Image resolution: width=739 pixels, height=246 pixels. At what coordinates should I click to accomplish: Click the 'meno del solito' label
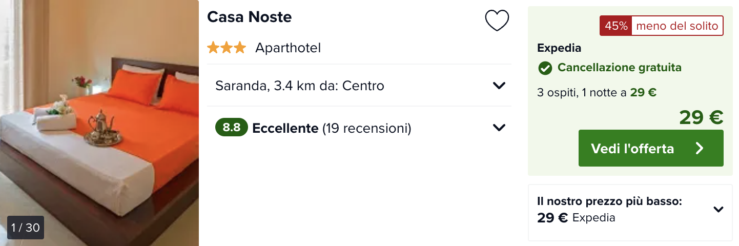pos(677,26)
